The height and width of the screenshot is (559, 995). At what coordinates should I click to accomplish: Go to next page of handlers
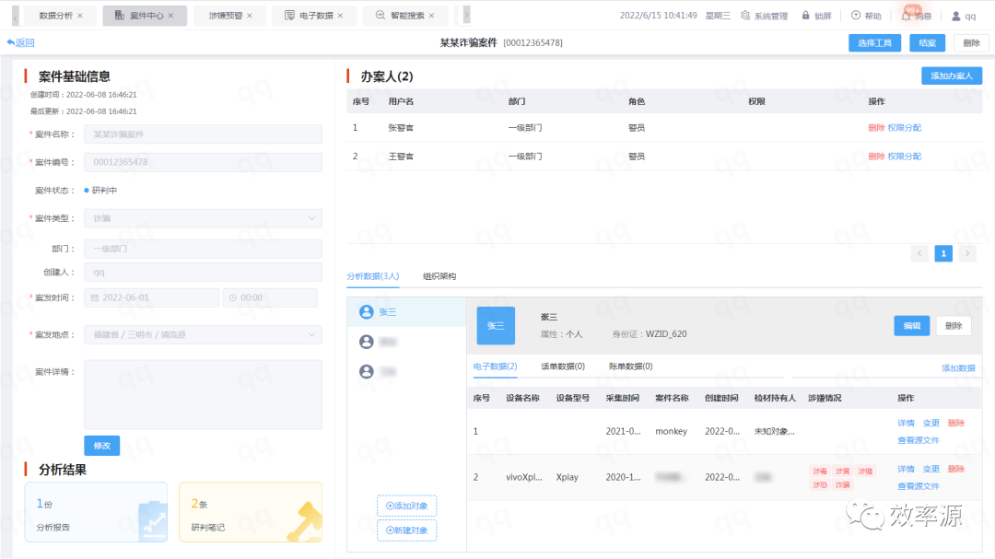[967, 253]
